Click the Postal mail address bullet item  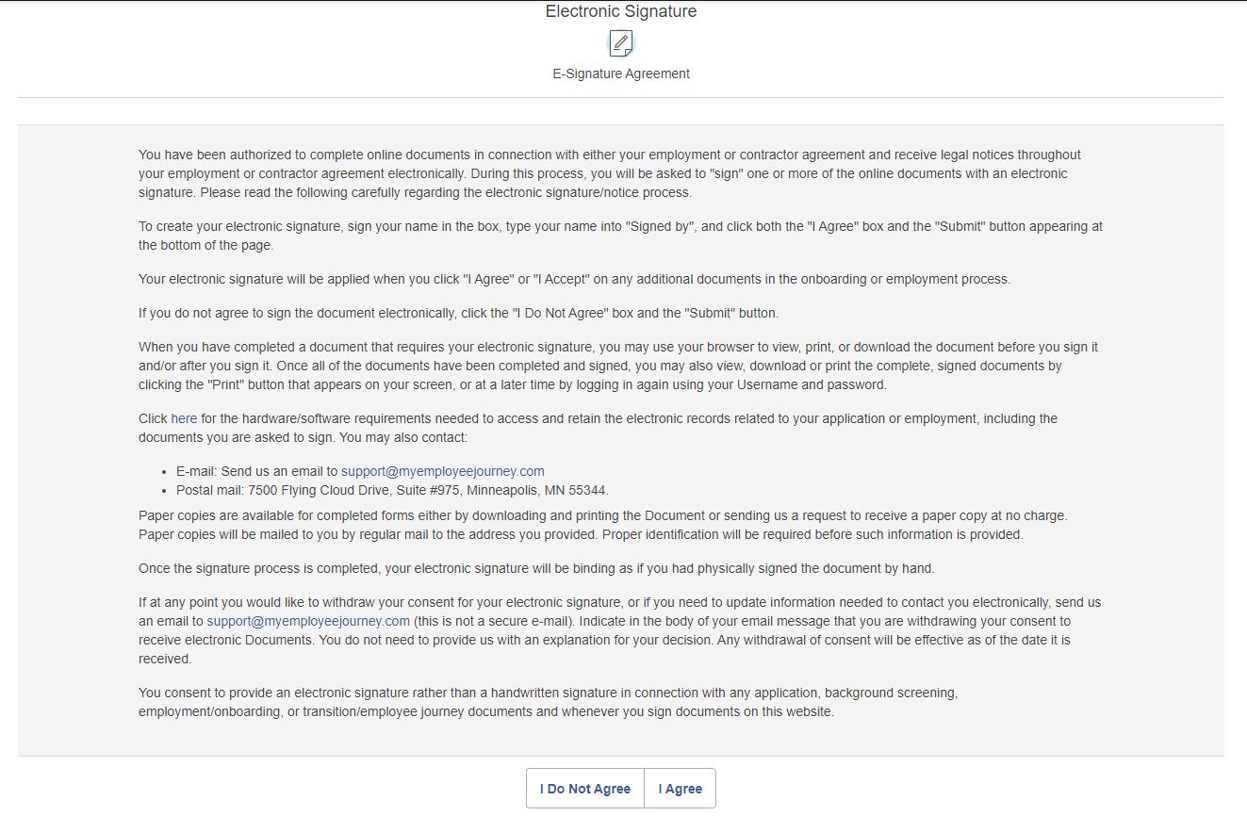pyautogui.click(x=391, y=490)
